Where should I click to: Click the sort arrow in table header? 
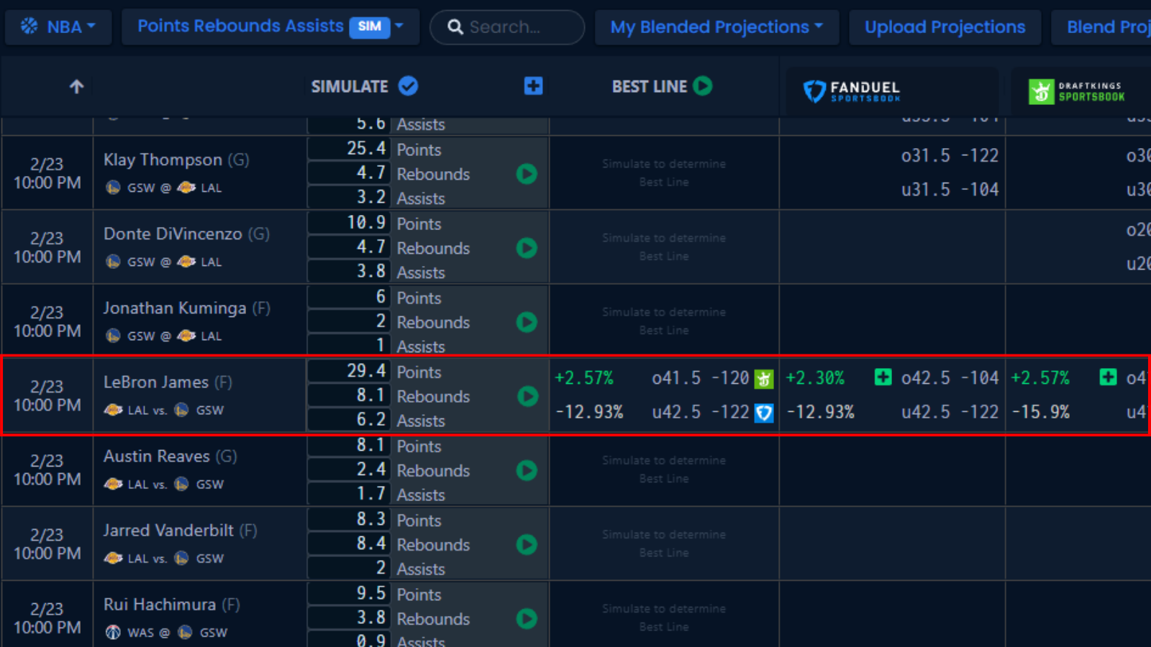point(76,87)
